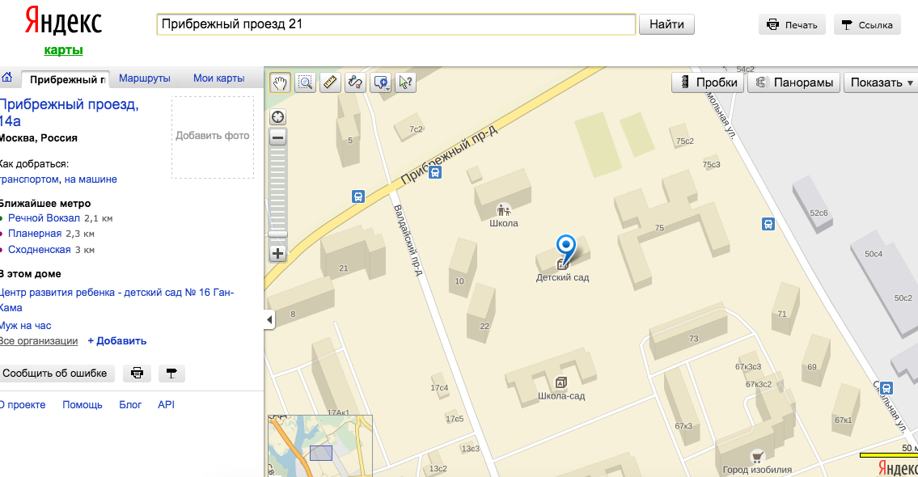The width and height of the screenshot is (918, 477).
Task: Get directions на машине link
Action: pyautogui.click(x=91, y=179)
